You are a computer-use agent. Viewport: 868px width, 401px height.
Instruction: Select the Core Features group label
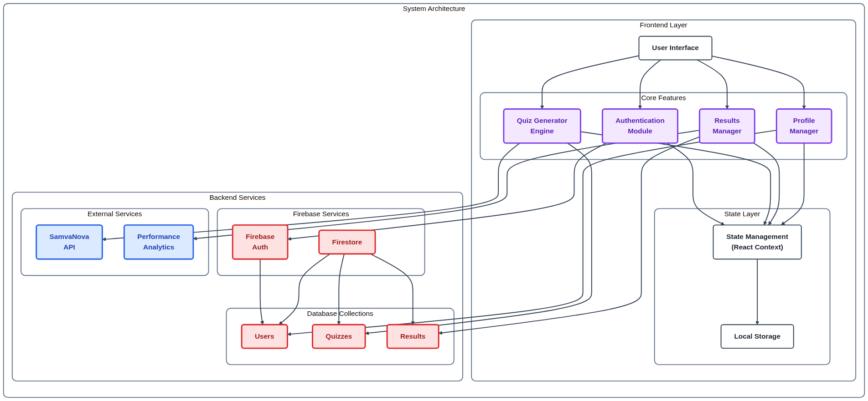click(x=663, y=98)
